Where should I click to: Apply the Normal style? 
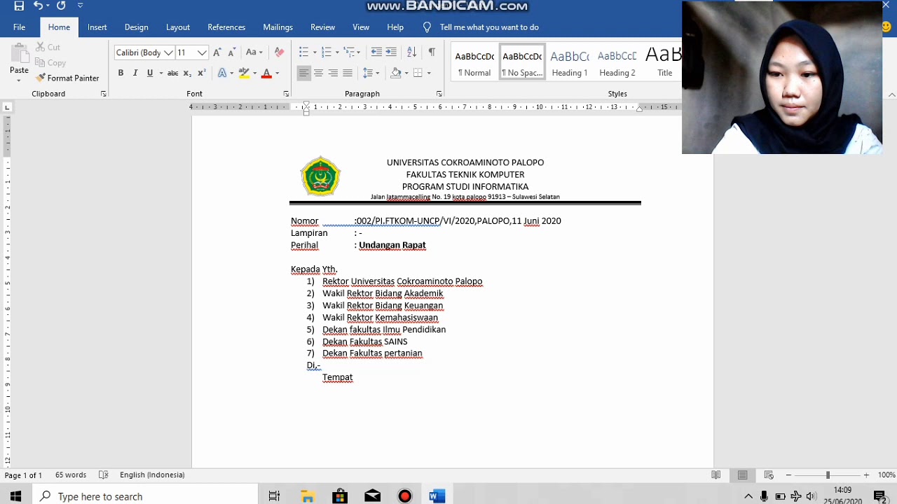(x=474, y=63)
